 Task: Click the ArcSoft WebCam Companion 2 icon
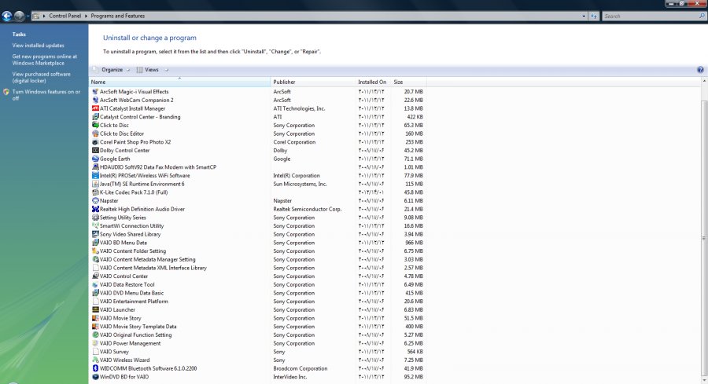(x=95, y=100)
